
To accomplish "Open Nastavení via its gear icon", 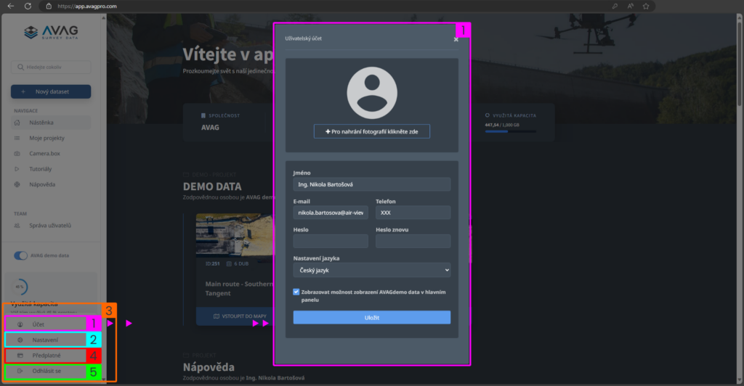I will pos(20,340).
